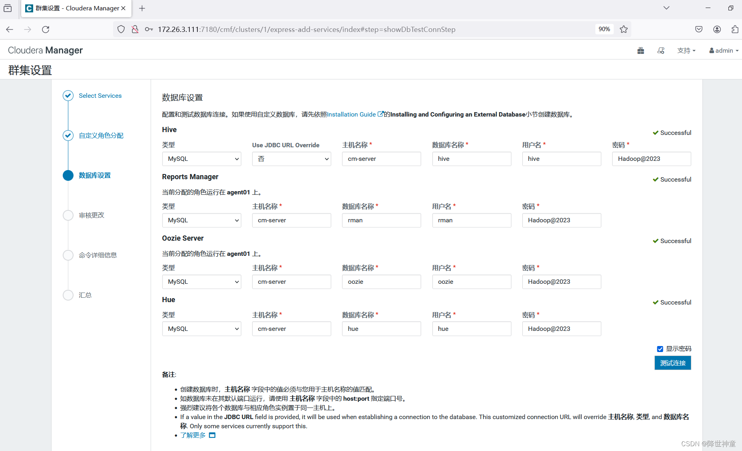Open the Firefox View tab list icon
This screenshot has width=742, height=451.
(x=8, y=8)
